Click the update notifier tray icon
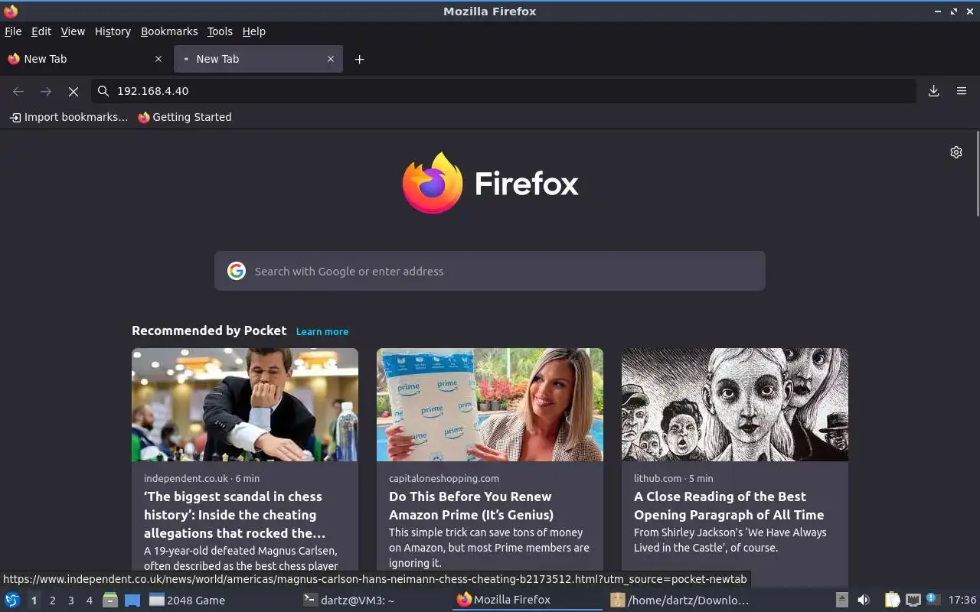This screenshot has height=612, width=980. click(933, 599)
